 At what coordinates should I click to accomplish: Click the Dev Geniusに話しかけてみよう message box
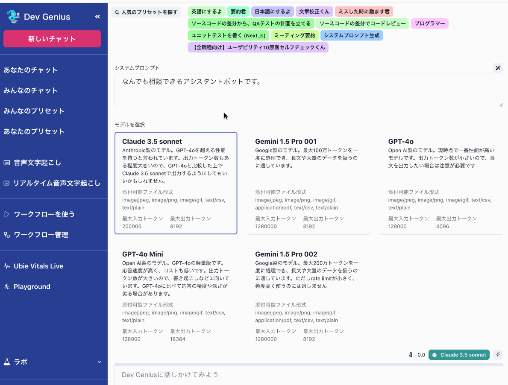pos(309,375)
